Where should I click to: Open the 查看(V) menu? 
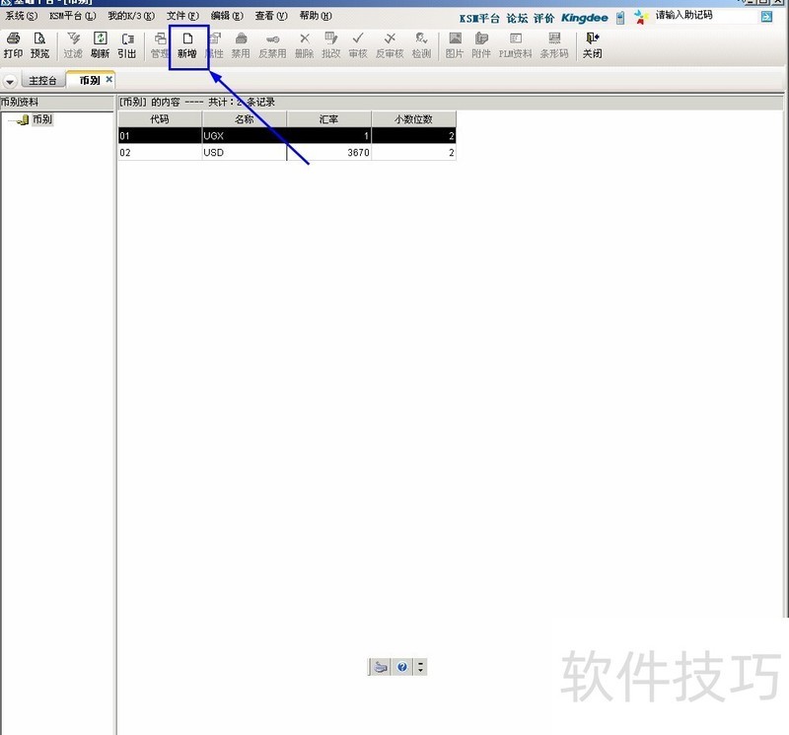[271, 16]
